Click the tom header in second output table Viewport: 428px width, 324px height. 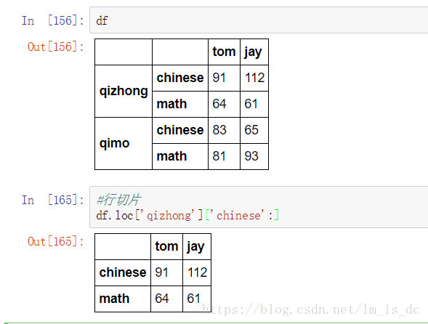click(166, 246)
